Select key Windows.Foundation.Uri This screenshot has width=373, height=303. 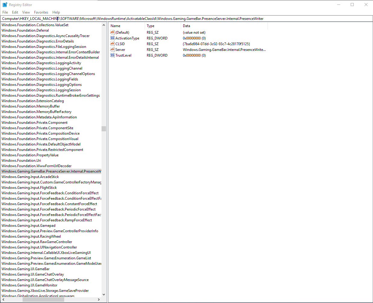click(x=21, y=161)
